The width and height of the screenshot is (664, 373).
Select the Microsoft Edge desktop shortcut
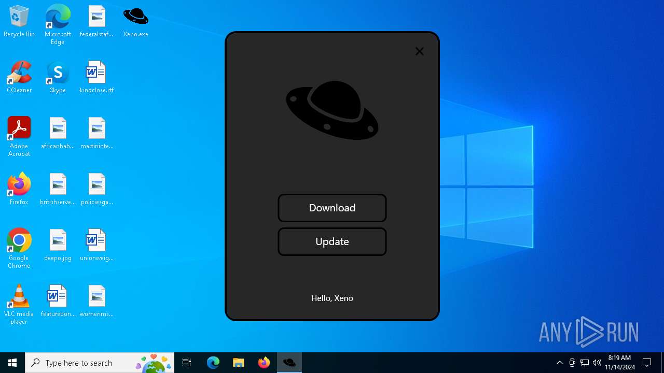tap(58, 25)
